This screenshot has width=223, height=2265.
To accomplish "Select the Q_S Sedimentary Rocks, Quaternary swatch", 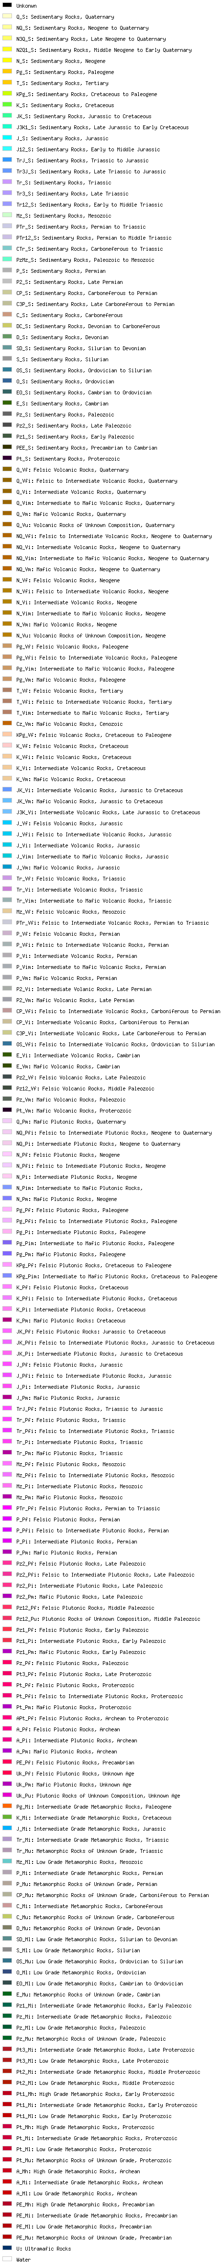I will point(7,16).
